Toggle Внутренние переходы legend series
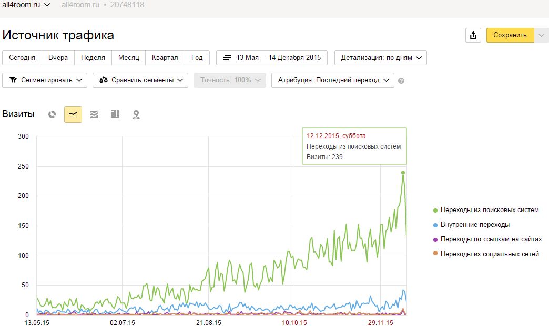Image resolution: width=549 pixels, height=326 pixels. coord(474,225)
